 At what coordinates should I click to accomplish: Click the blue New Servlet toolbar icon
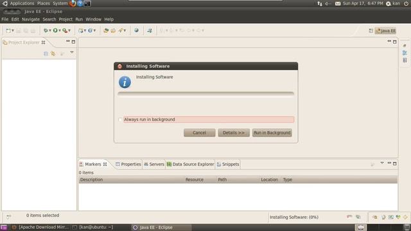coord(90,31)
